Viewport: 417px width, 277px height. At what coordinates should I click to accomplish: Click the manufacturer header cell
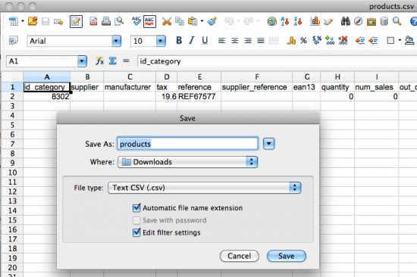tap(130, 87)
